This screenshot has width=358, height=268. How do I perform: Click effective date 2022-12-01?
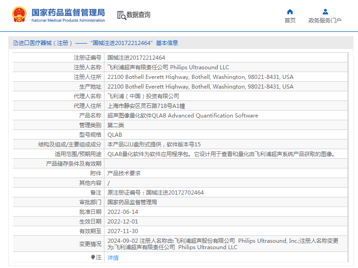[123, 222]
